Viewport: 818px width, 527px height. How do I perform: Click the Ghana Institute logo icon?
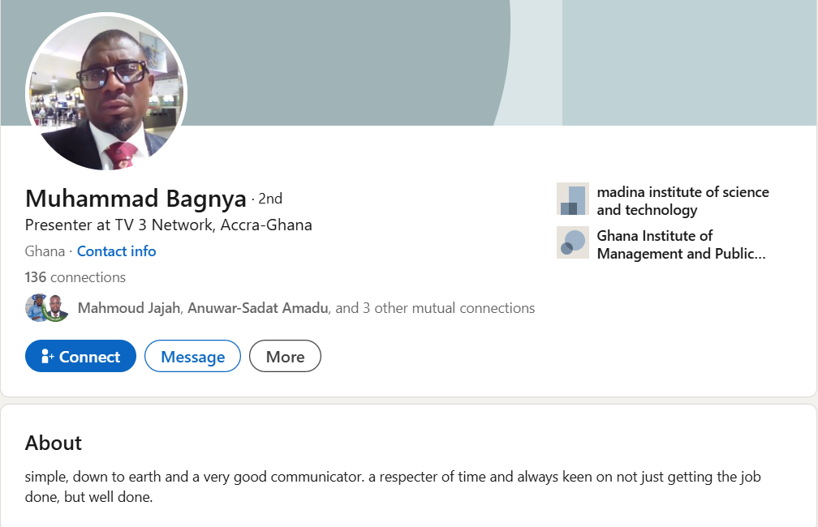[573, 242]
